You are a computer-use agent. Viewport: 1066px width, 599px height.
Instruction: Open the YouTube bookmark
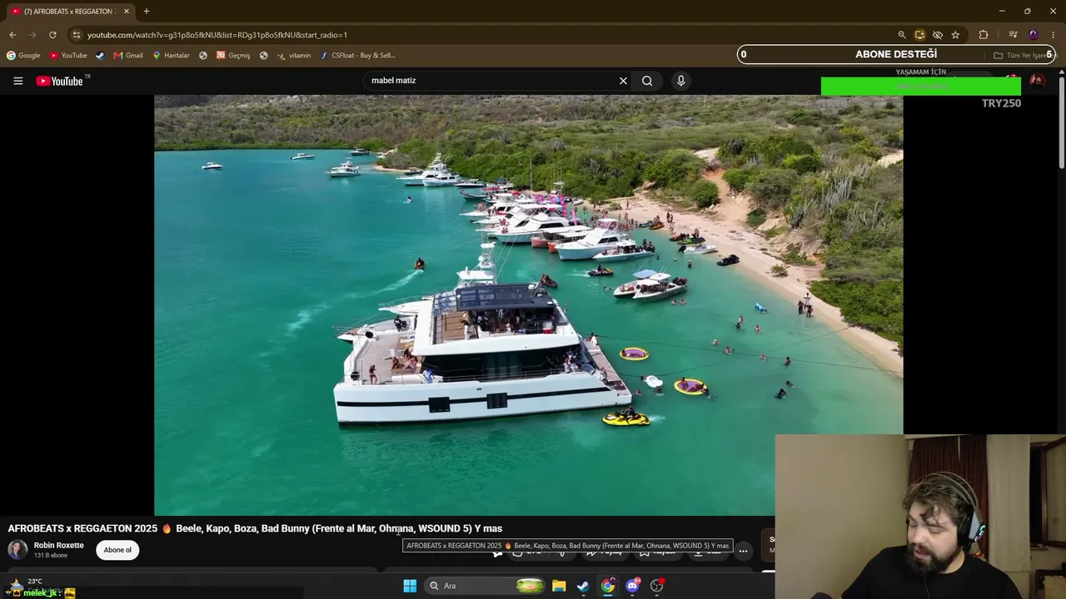point(68,56)
